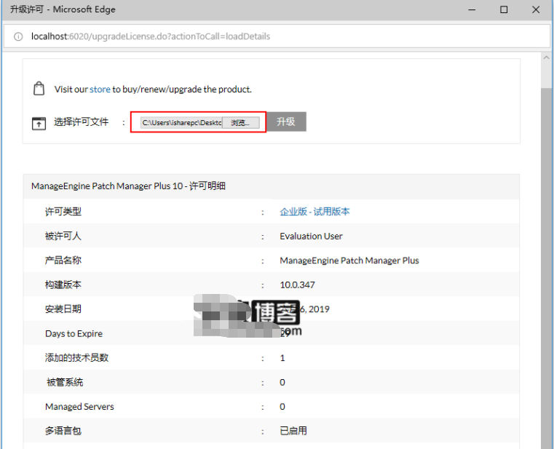Click the 浏览 browse button
Image resolution: width=554 pixels, height=449 pixels.
click(241, 122)
